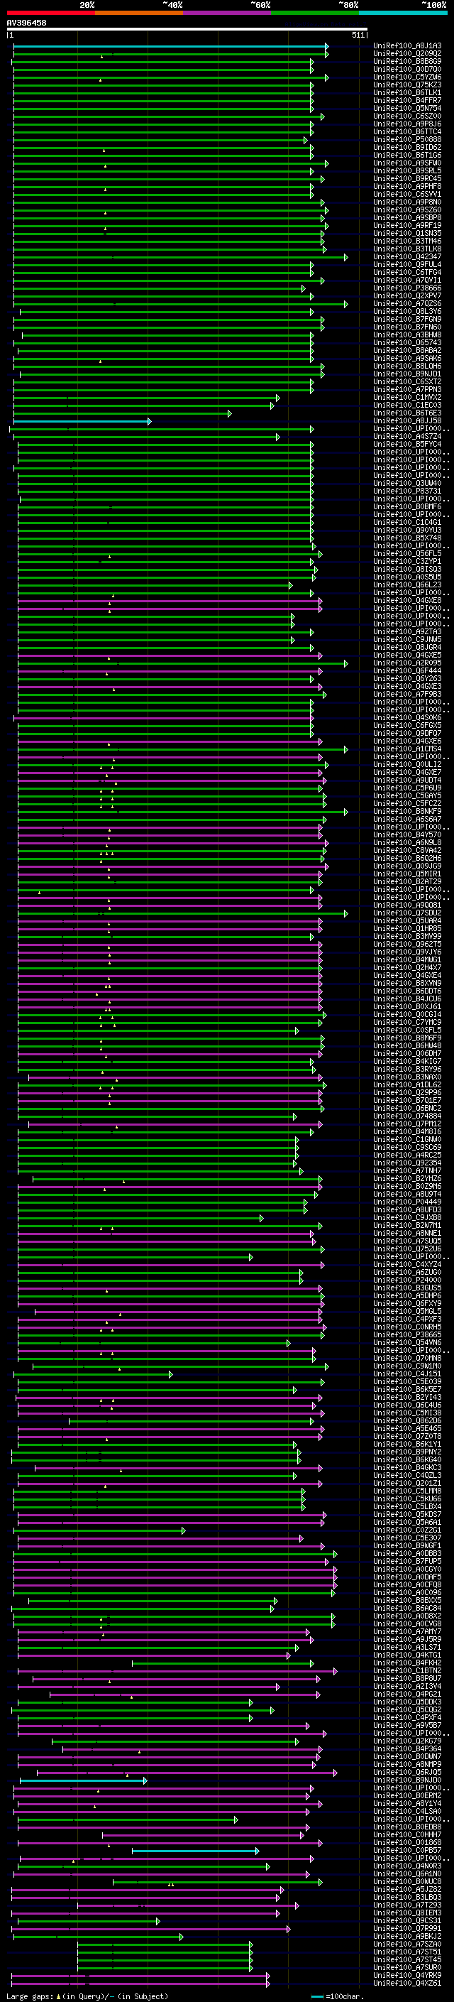Click the green alignment bar for UniRef100_A7SZA0
454x2002 pixels.
[165, 1944]
